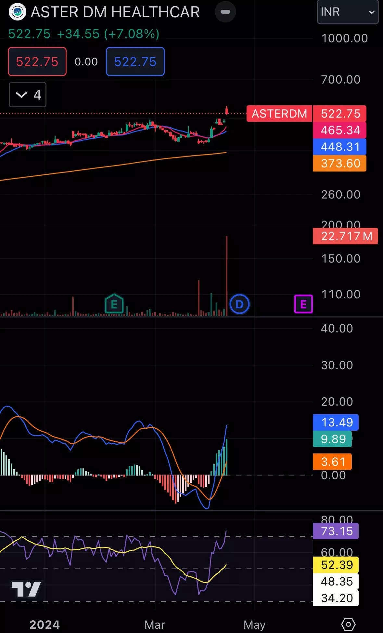The height and width of the screenshot is (633, 383).
Task: Click the 2024 date axis label
Action: coord(45,625)
